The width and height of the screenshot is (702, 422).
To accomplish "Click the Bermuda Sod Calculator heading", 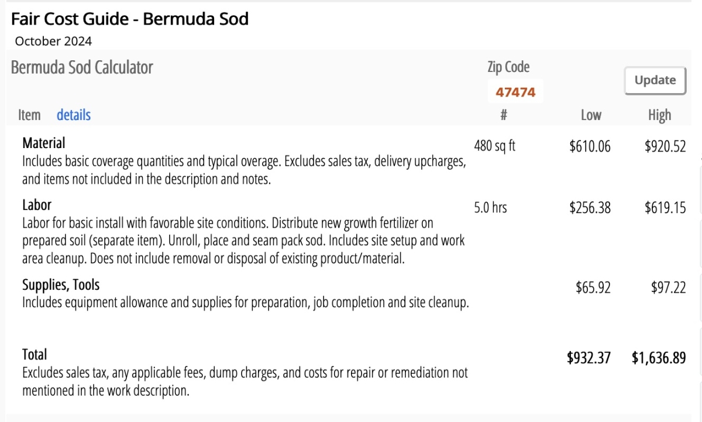I will [x=82, y=67].
